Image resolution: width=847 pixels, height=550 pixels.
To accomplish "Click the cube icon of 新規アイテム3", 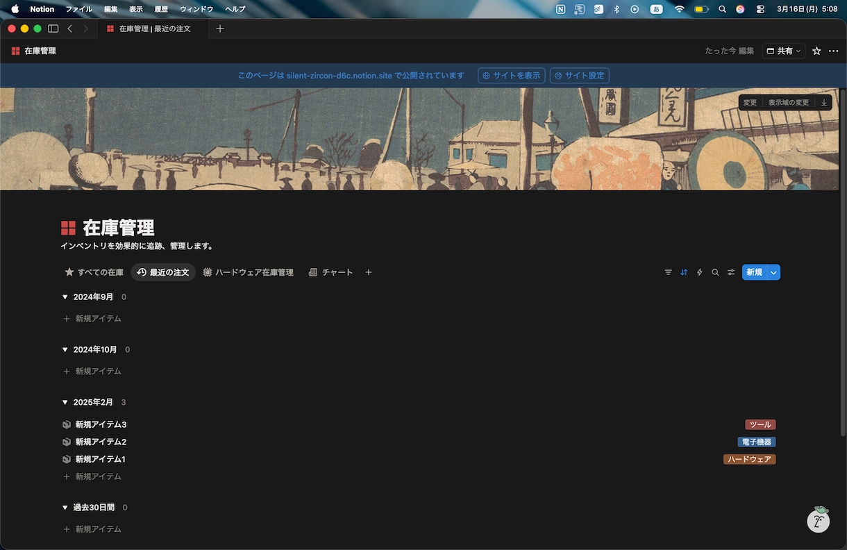I will coord(67,424).
